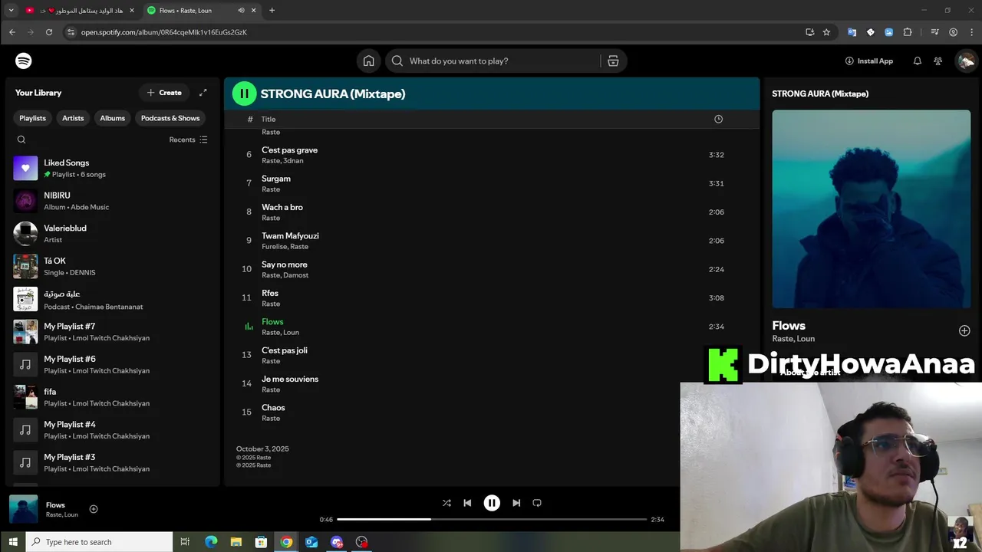Screen dimensions: 982x552
Task: Click Install App
Action: (869, 61)
